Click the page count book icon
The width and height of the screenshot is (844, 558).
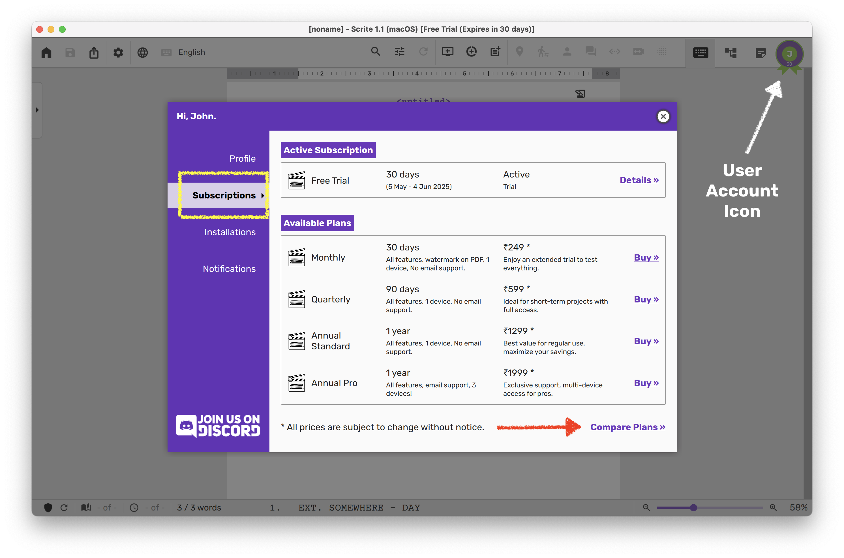click(x=86, y=507)
